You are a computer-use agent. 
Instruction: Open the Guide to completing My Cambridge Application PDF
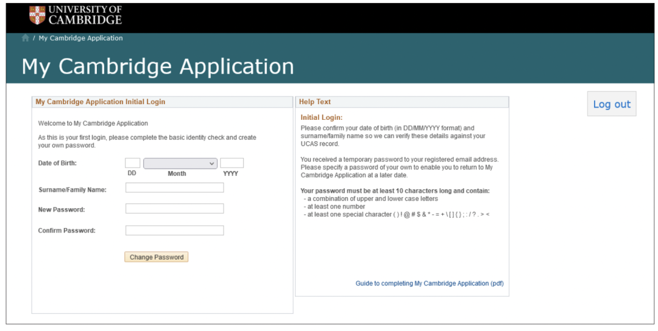(430, 284)
